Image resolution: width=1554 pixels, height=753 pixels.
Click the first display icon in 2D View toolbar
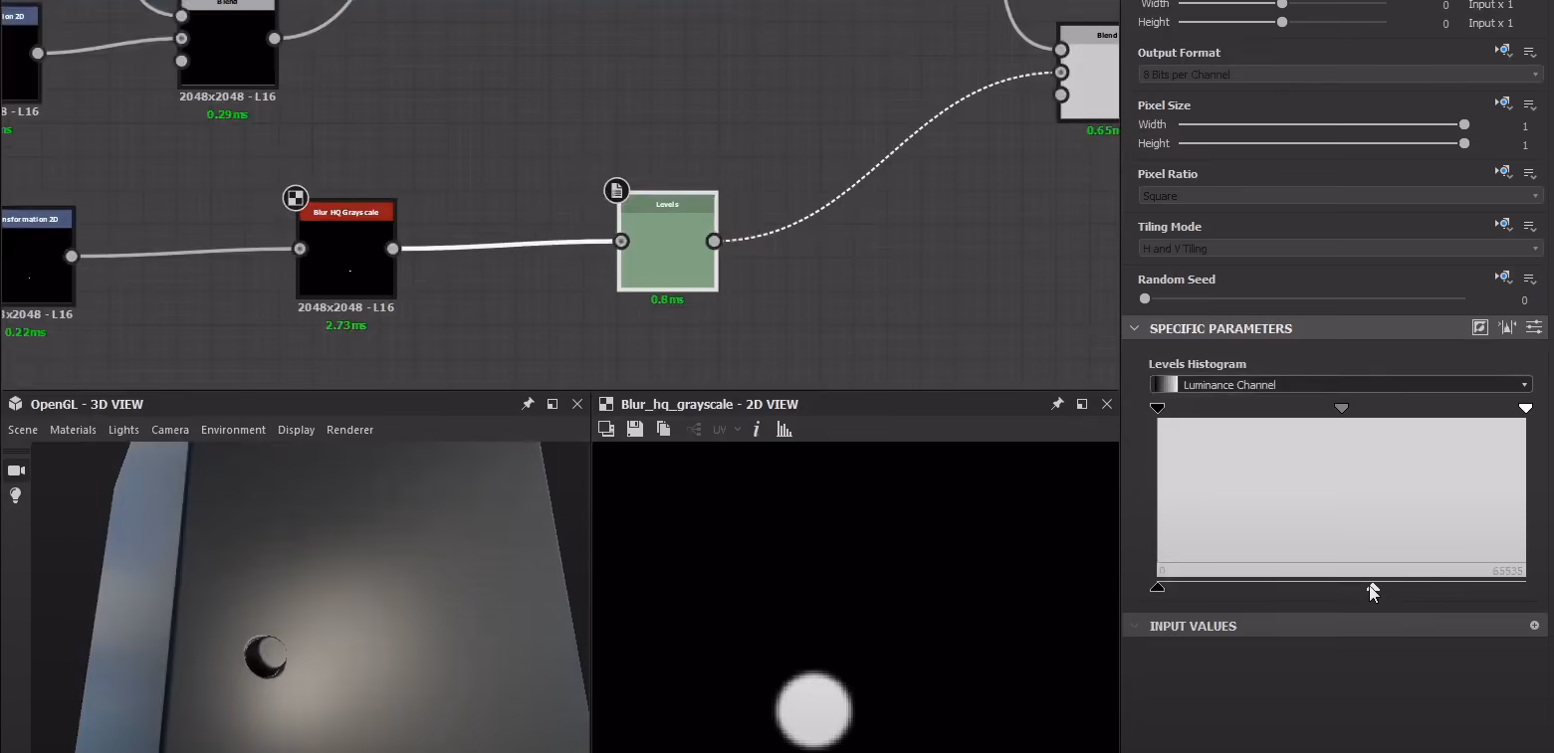tap(605, 429)
